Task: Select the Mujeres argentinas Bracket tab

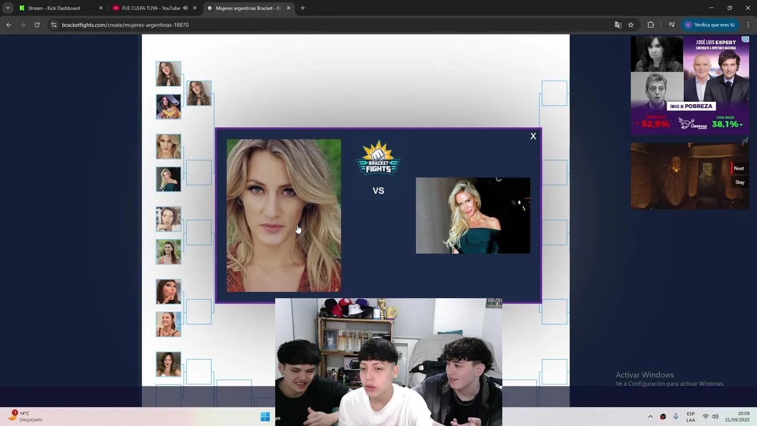Action: [248, 8]
